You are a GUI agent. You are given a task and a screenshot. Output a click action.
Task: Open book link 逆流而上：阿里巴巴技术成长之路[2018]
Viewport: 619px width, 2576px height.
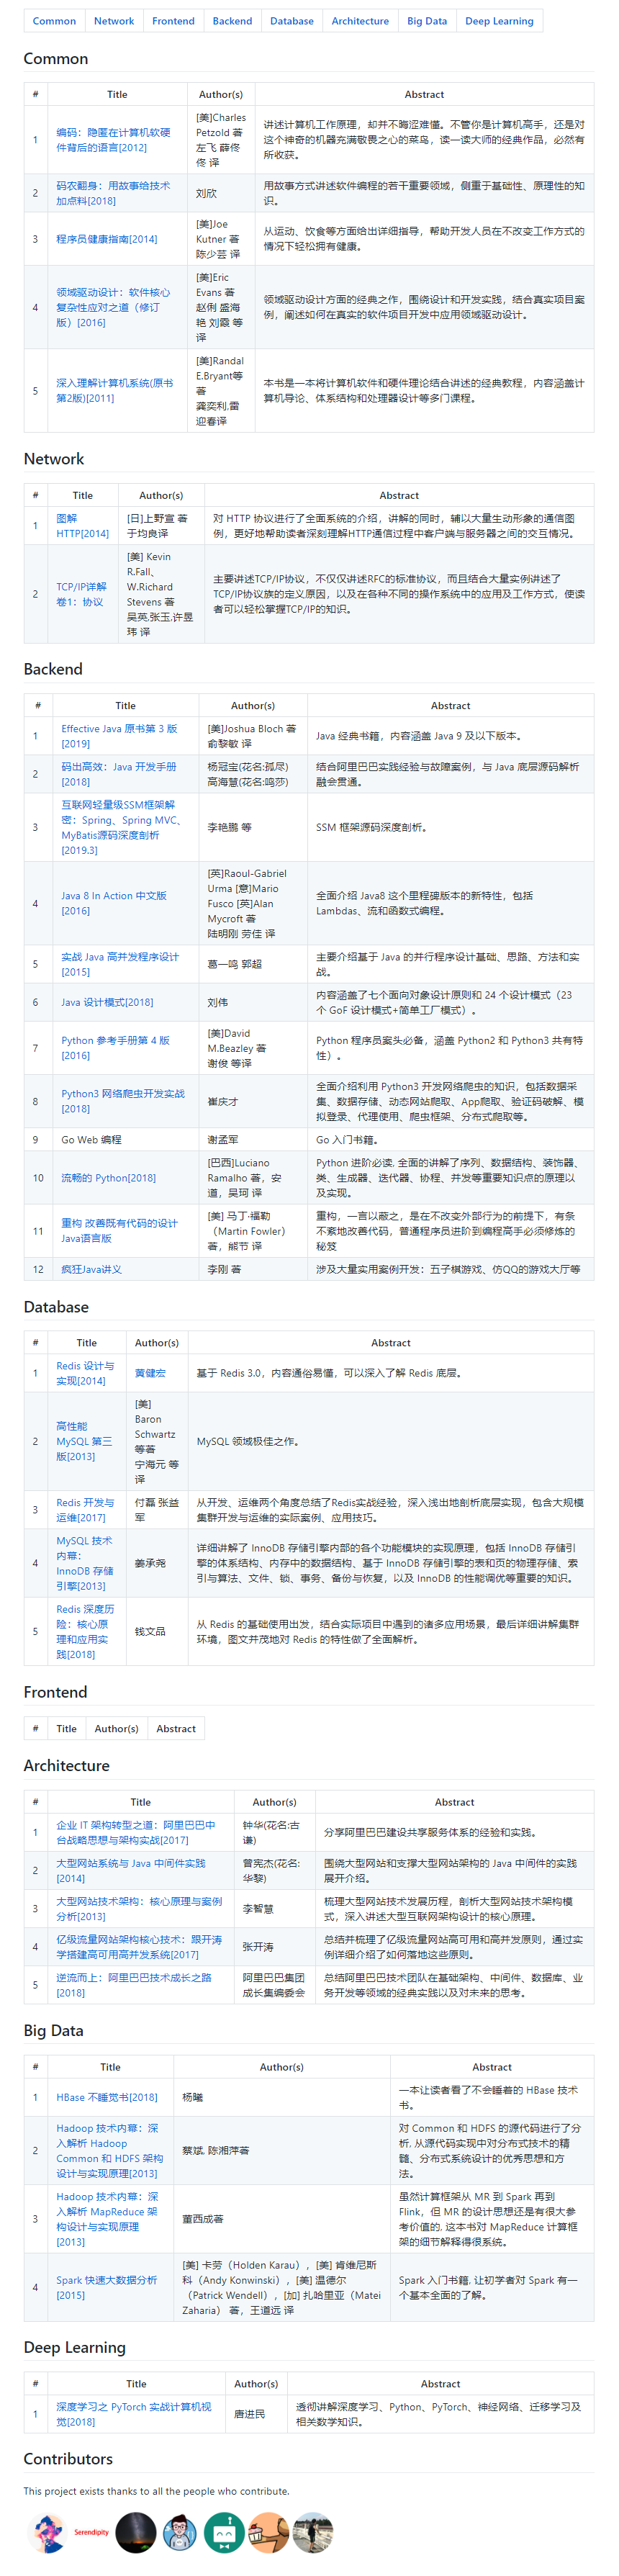coord(133,1985)
